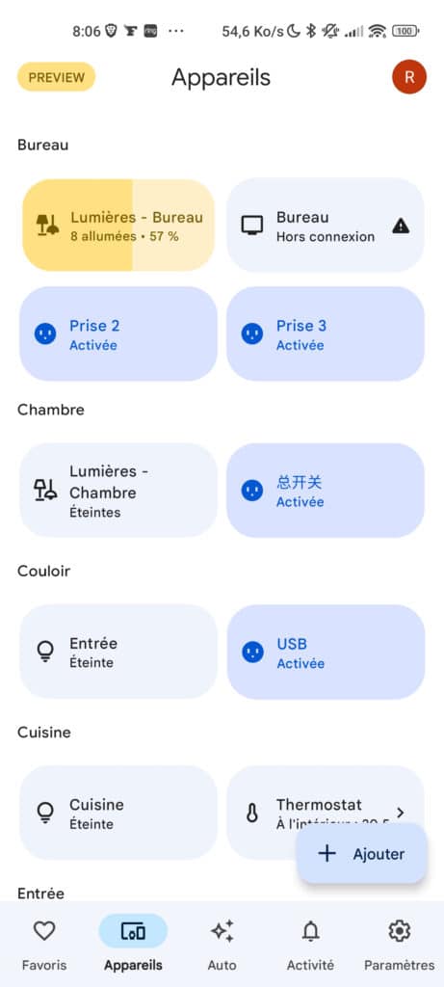The image size is (444, 987).
Task: Tap the bulb icon on Cuisine tile
Action: click(x=45, y=813)
